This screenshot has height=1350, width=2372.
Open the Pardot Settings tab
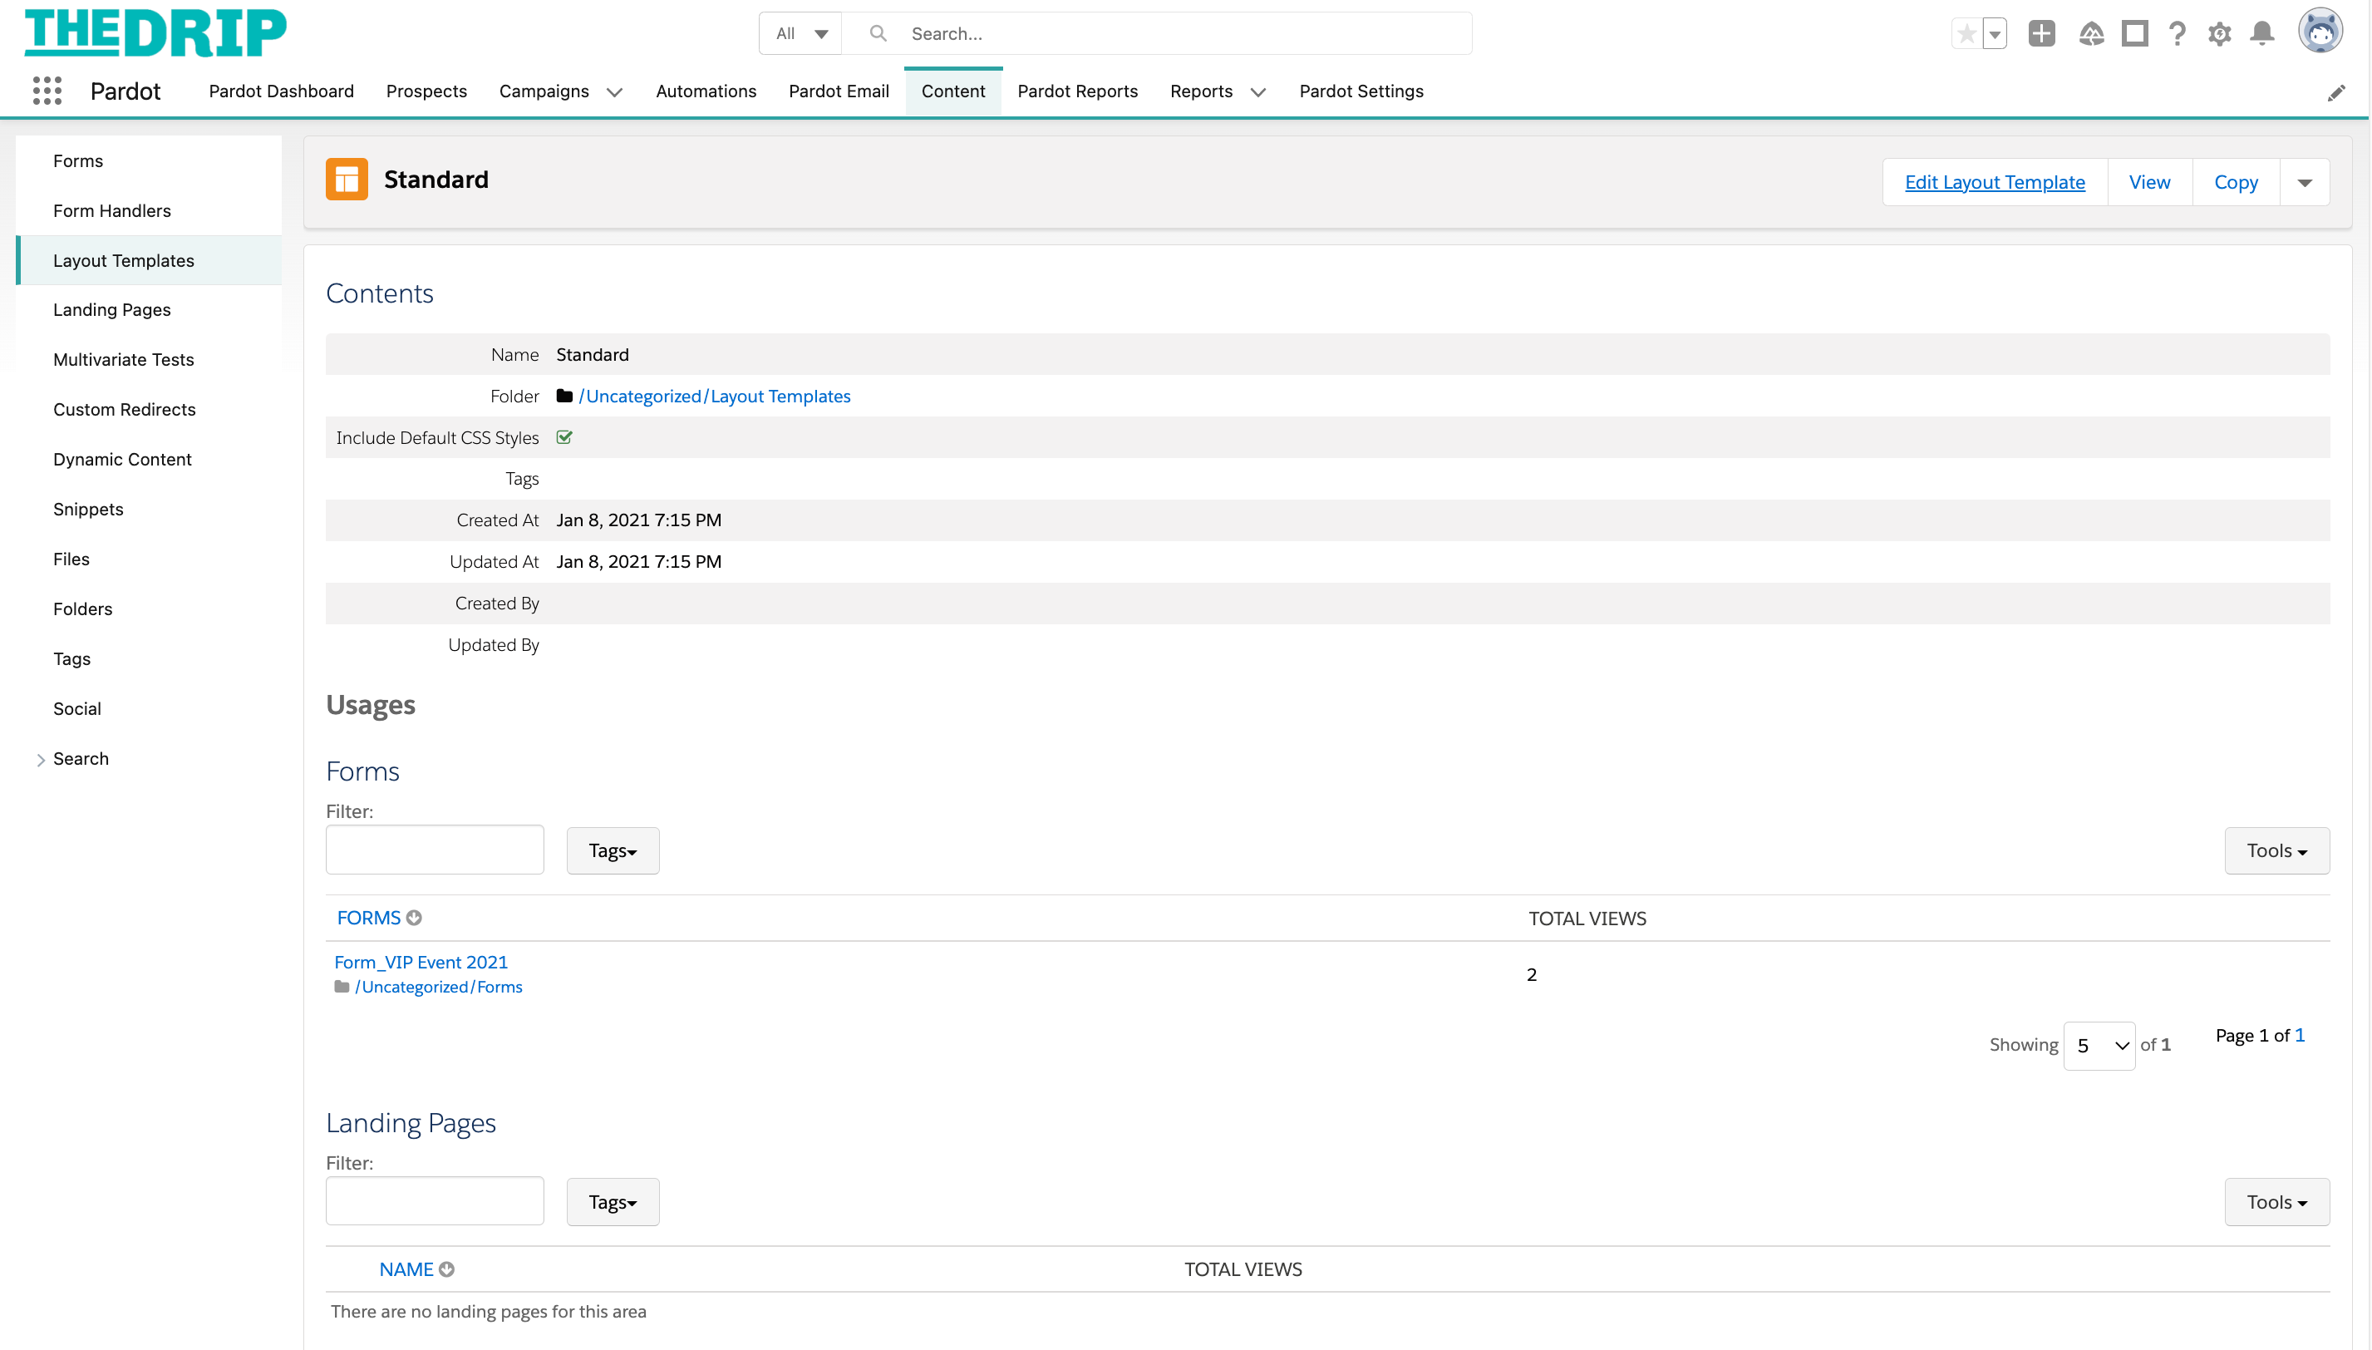click(1361, 91)
